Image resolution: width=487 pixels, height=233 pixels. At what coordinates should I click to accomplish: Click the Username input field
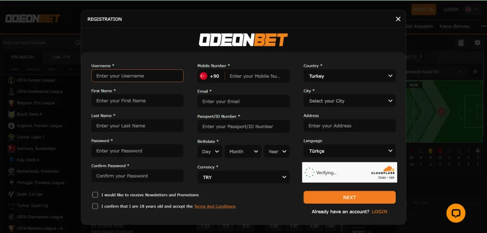pyautogui.click(x=137, y=75)
